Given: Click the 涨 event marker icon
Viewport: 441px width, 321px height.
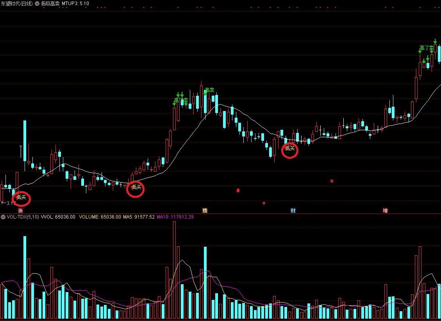Looking at the screenshot, I should (x=21, y=210).
